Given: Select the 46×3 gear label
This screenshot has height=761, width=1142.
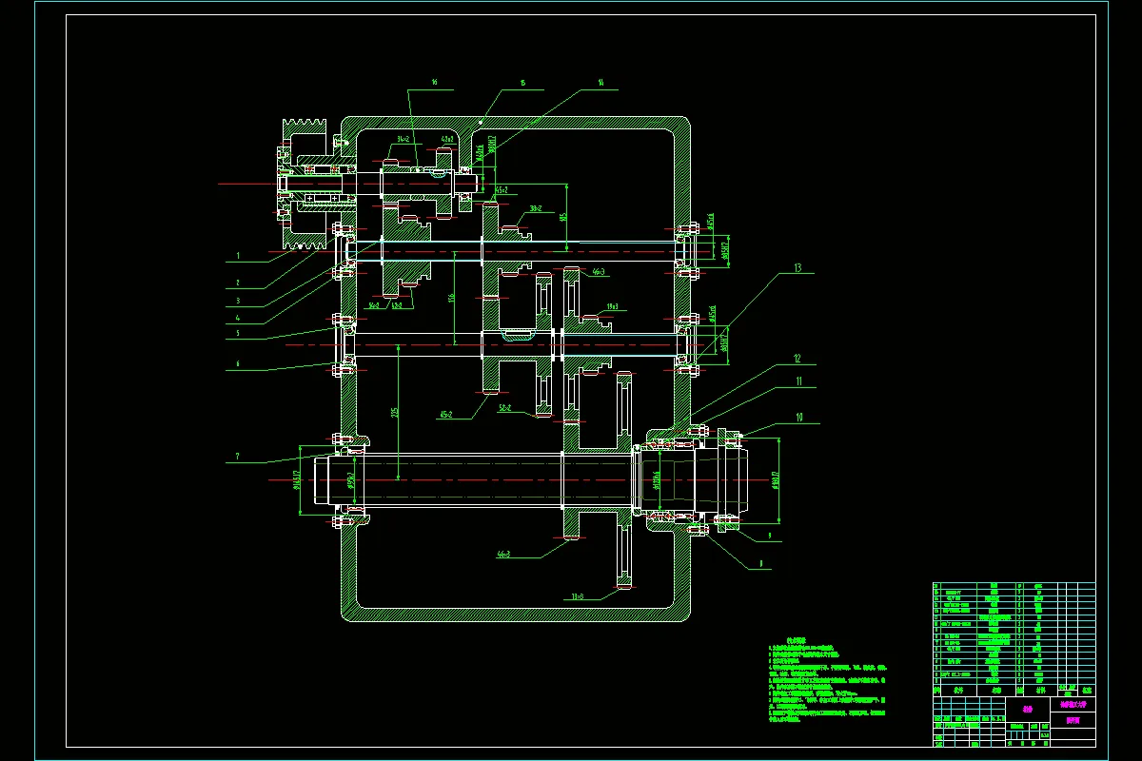Looking at the screenshot, I should pyautogui.click(x=599, y=272).
